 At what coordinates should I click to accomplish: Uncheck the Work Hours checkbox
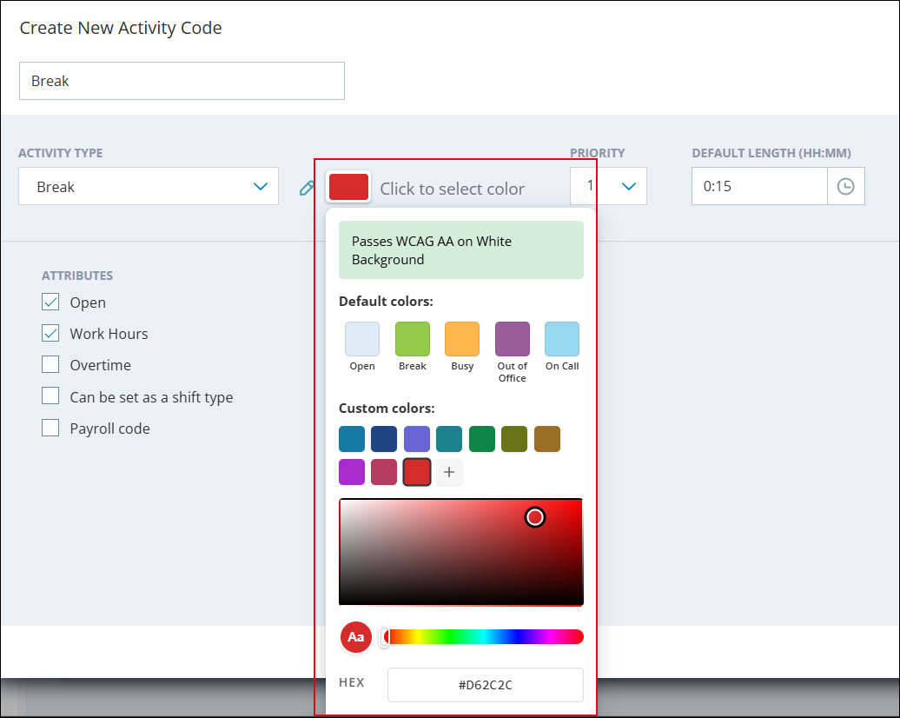click(x=51, y=334)
